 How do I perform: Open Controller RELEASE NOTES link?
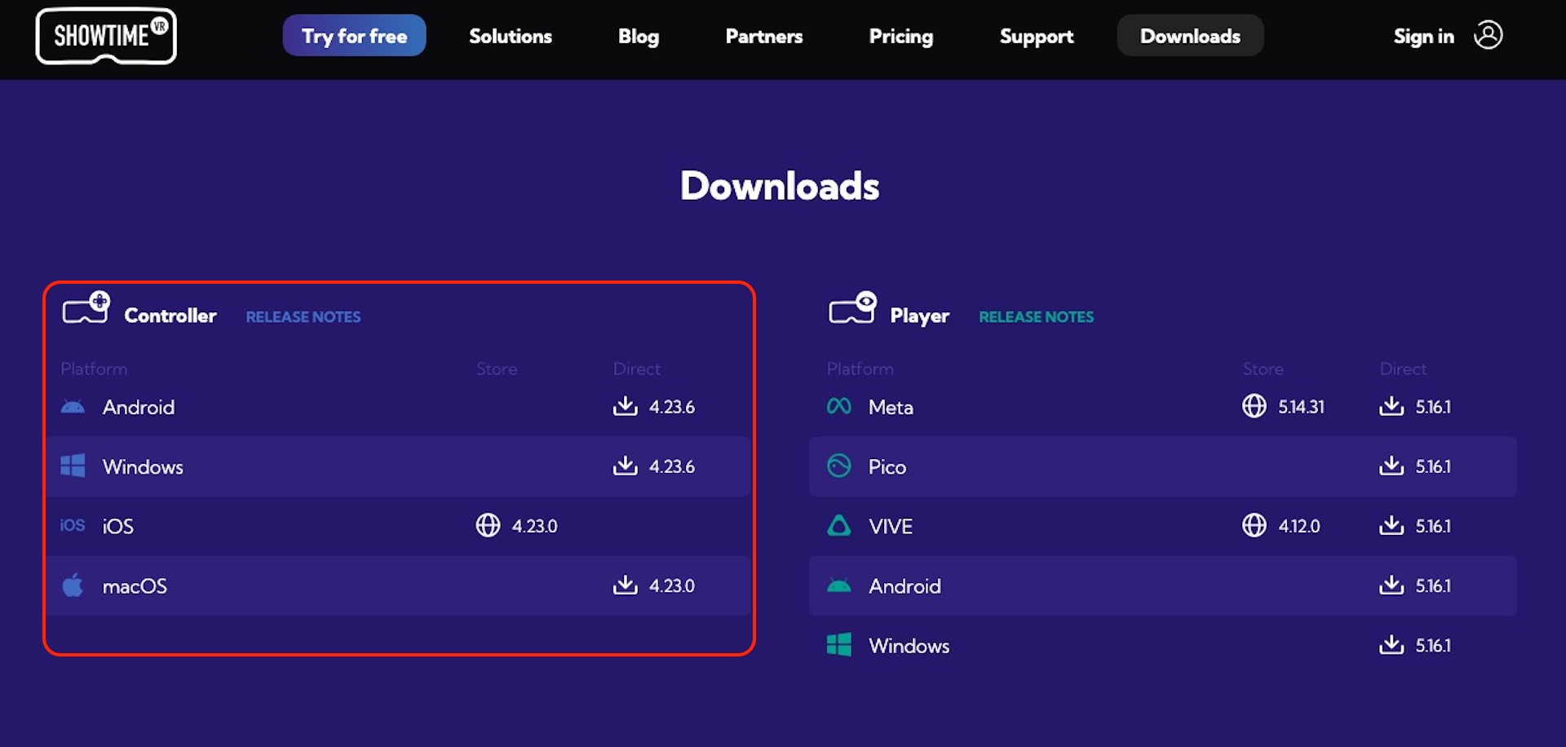click(303, 316)
